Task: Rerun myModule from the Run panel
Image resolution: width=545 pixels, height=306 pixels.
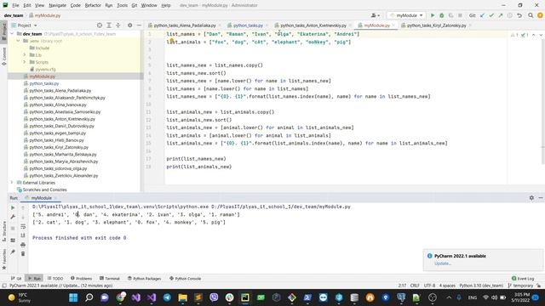Action: tap(13, 207)
